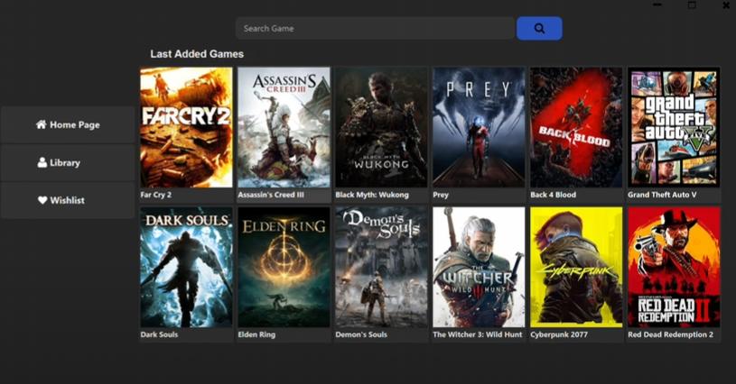Click the magnifier search button
The height and width of the screenshot is (384, 736).
(539, 29)
